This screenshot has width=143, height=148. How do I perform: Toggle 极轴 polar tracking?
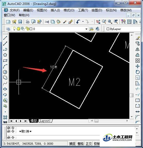point(97,144)
